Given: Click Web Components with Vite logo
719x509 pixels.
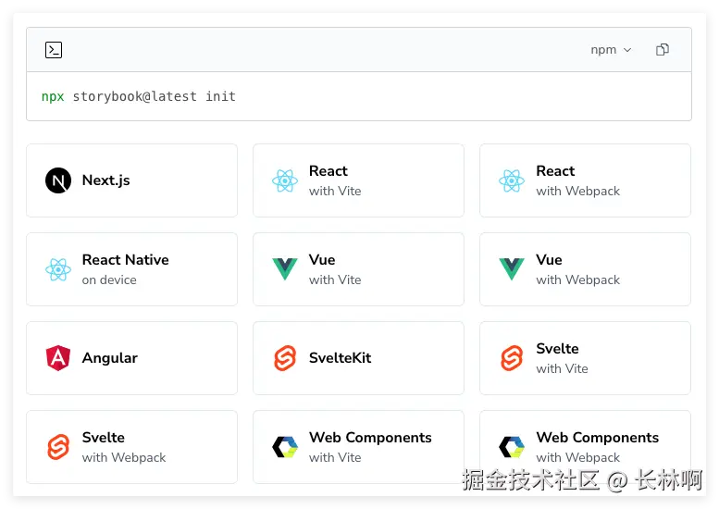Looking at the screenshot, I should point(285,447).
